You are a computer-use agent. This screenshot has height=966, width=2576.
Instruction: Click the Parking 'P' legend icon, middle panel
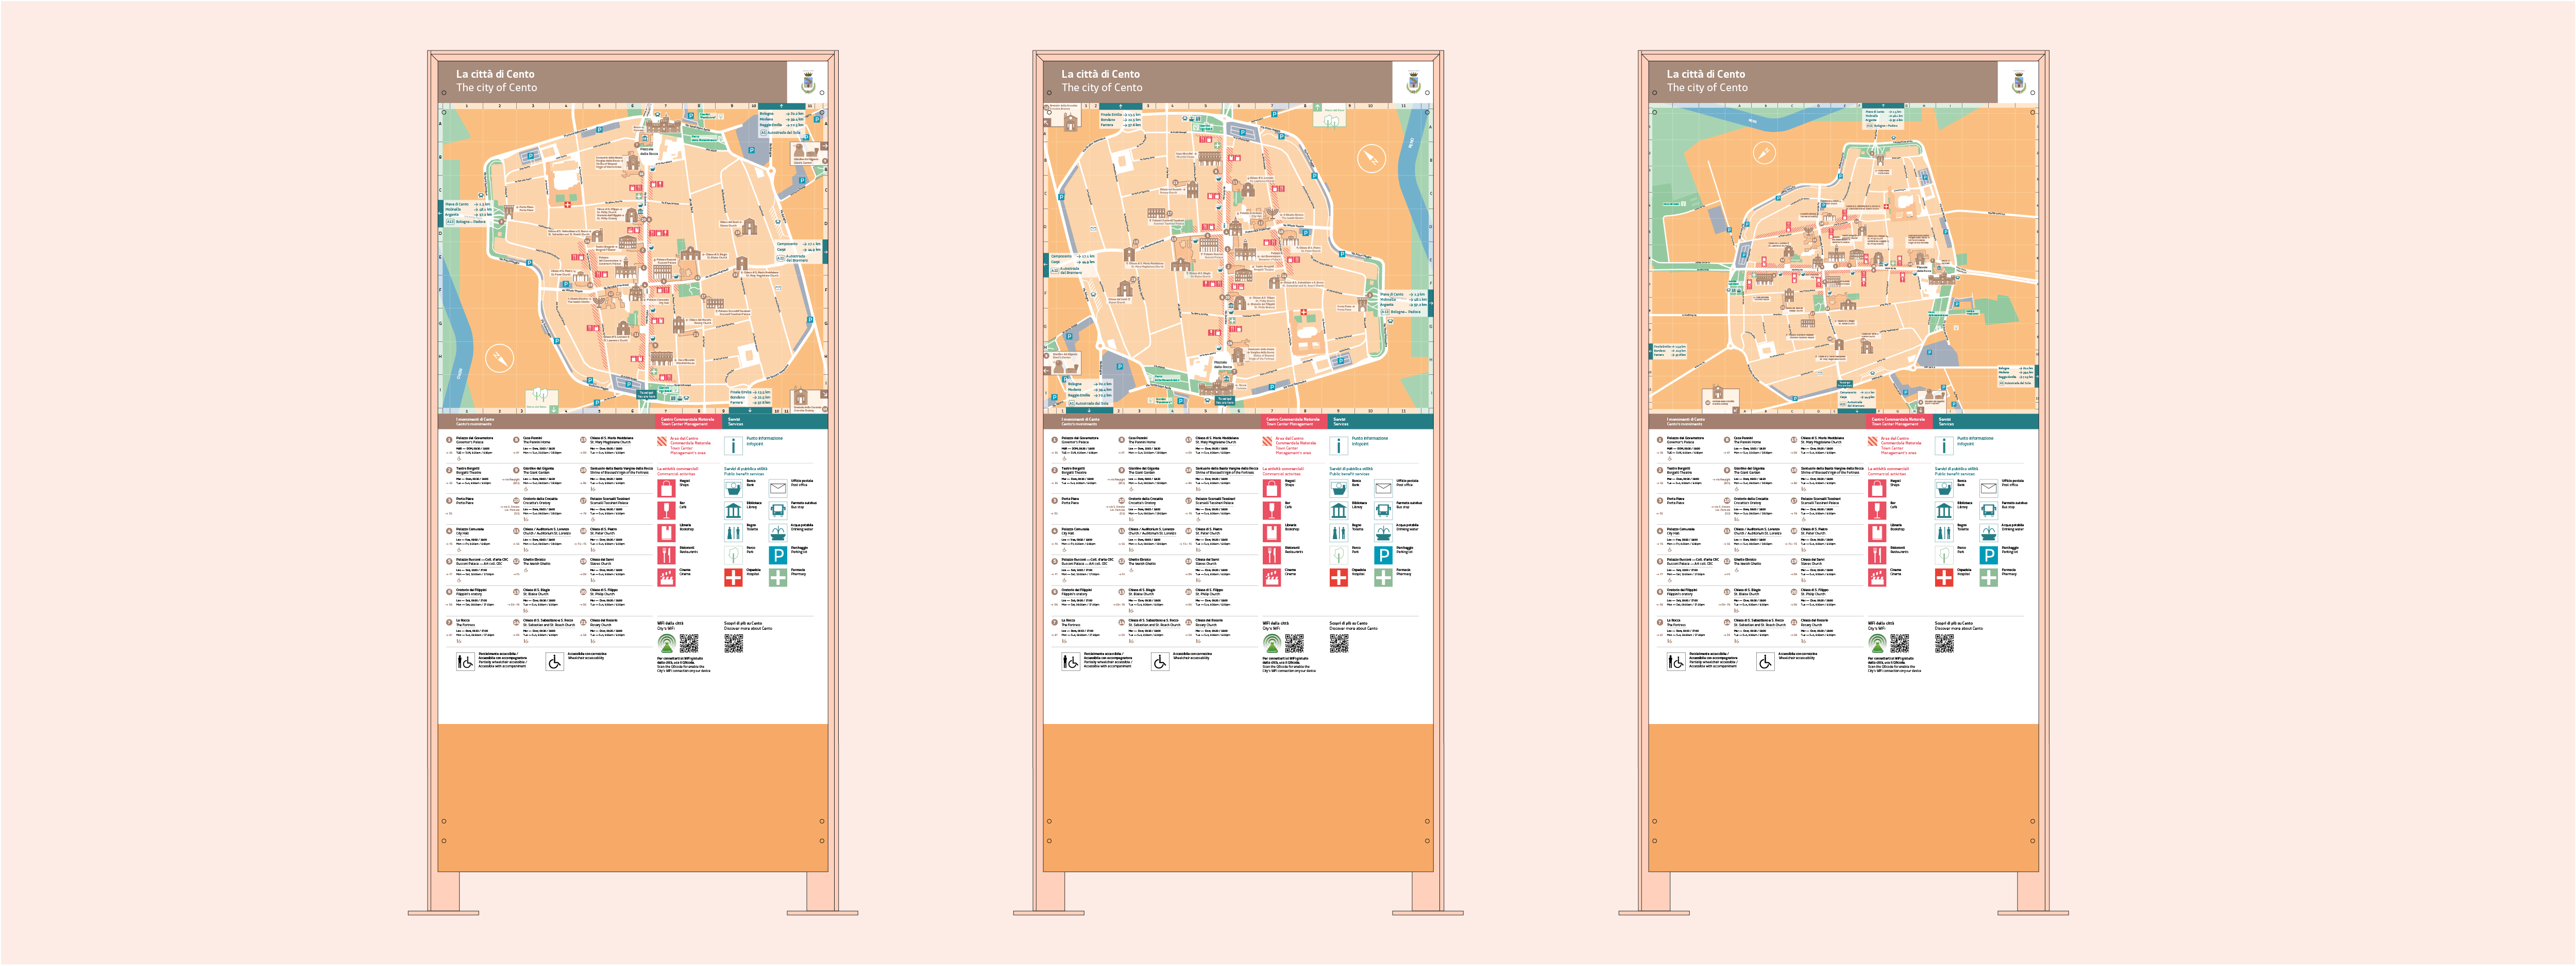click(x=1383, y=555)
